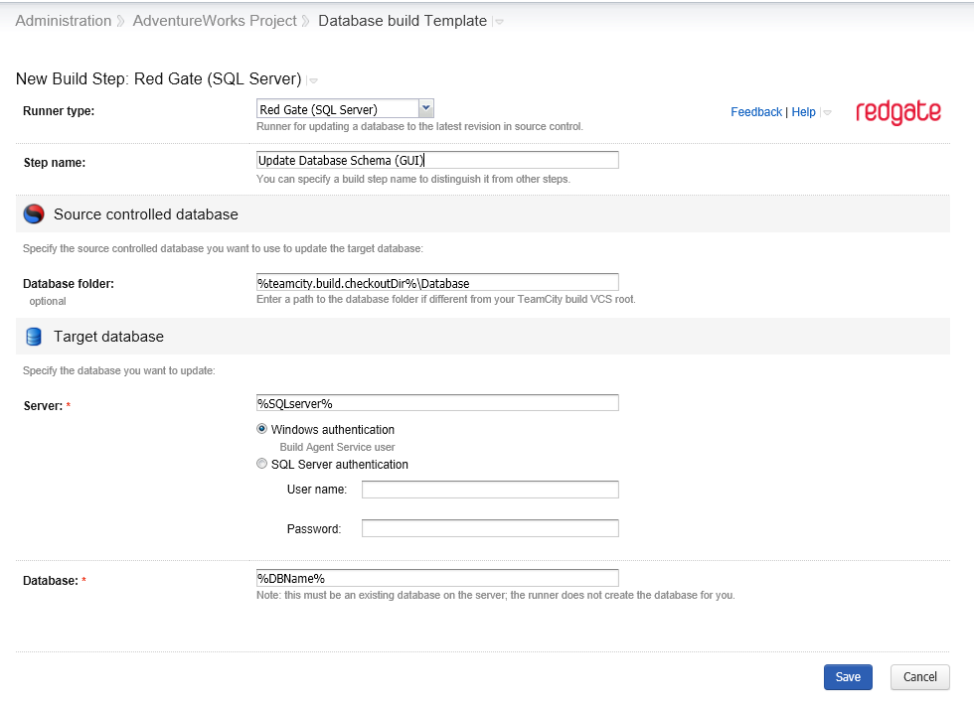Viewport: 974px width, 708px height.
Task: Click the 'User name:' label
Action: tap(317, 490)
